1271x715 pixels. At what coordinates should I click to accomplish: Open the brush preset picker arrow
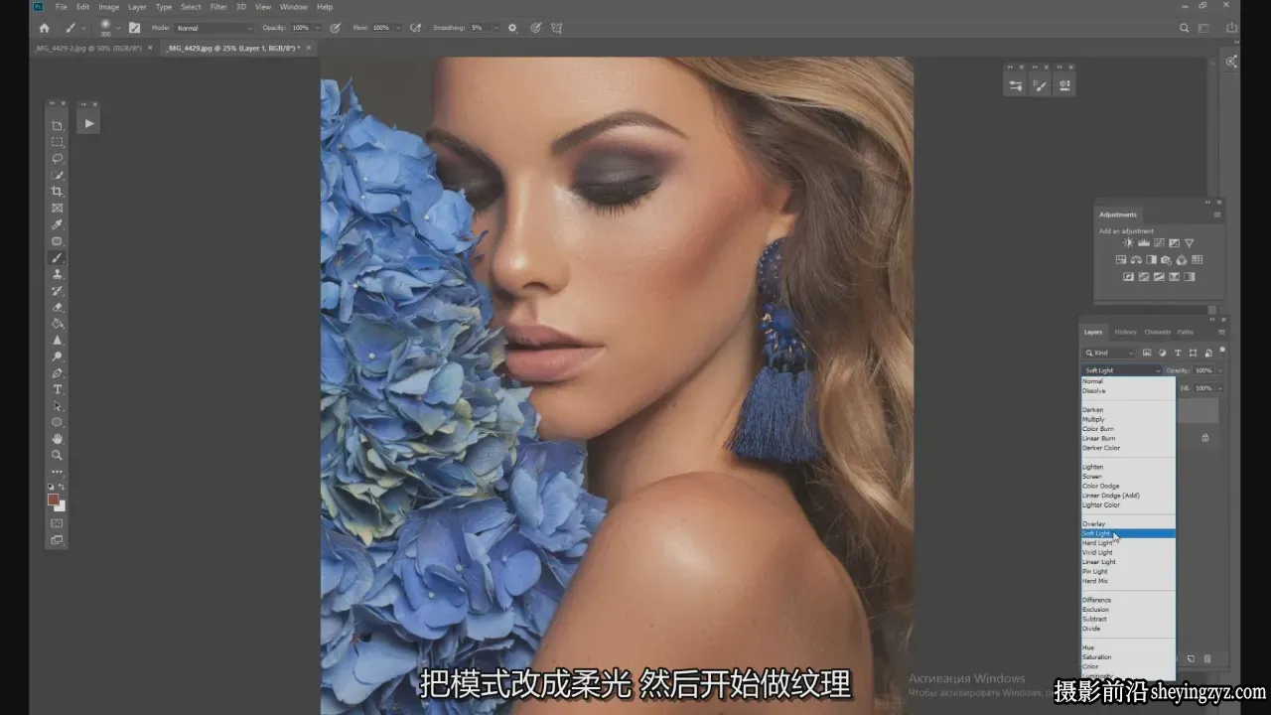pyautogui.click(x=118, y=28)
